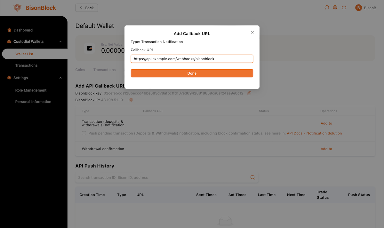
Task: Click the Trade Status column header
Action: [323, 195]
